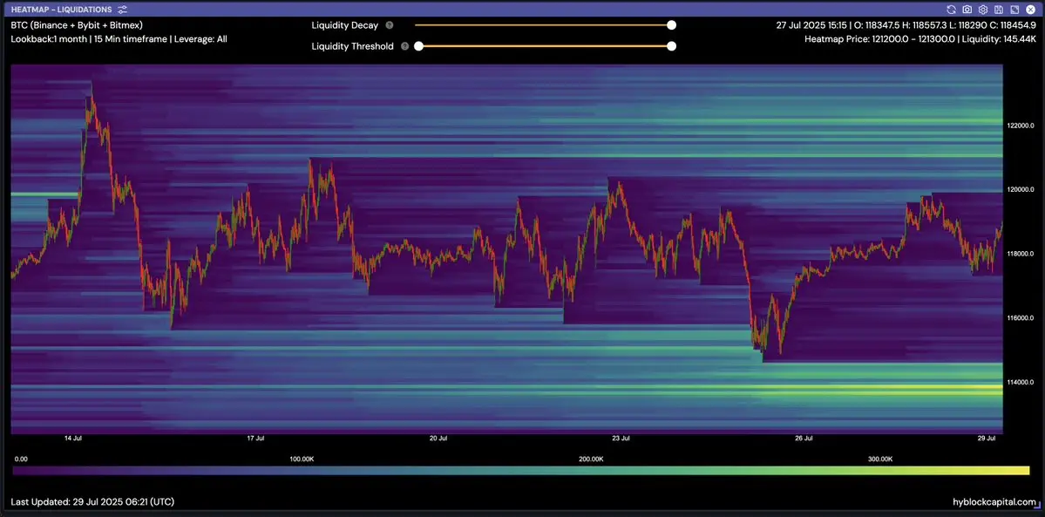Click the 17 Jul date axis label
Image resolution: width=1045 pixels, height=517 pixels.
pyautogui.click(x=255, y=439)
